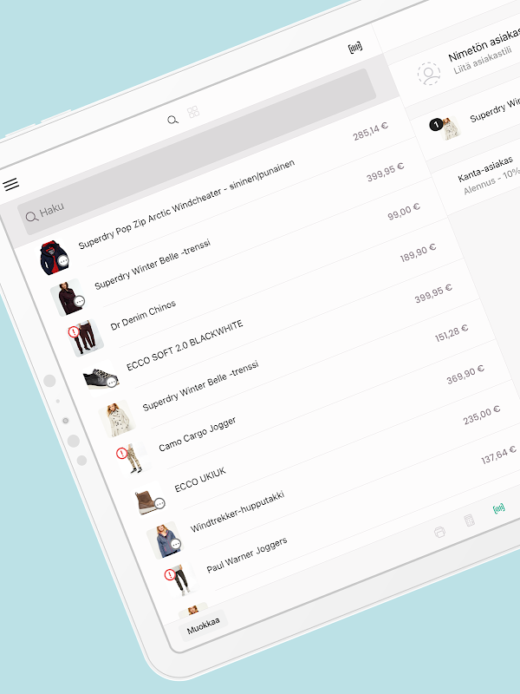Click the 369,90 € price
Image resolution: width=520 pixels, height=694 pixels.
(x=465, y=374)
